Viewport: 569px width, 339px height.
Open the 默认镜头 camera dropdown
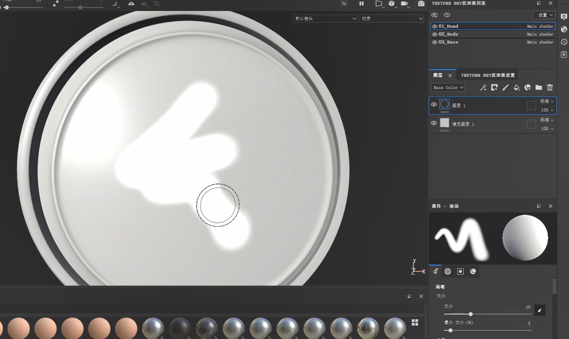click(325, 18)
